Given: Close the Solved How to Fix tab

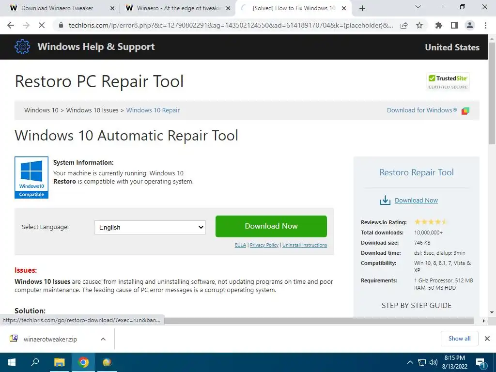Looking at the screenshot, I should [344, 9].
